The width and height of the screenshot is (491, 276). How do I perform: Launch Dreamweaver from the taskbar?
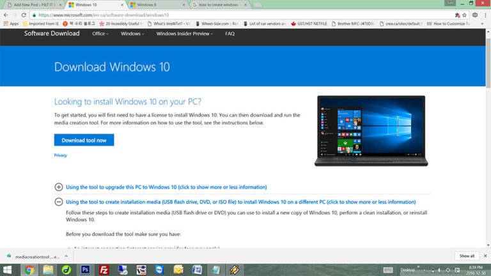coord(66,270)
